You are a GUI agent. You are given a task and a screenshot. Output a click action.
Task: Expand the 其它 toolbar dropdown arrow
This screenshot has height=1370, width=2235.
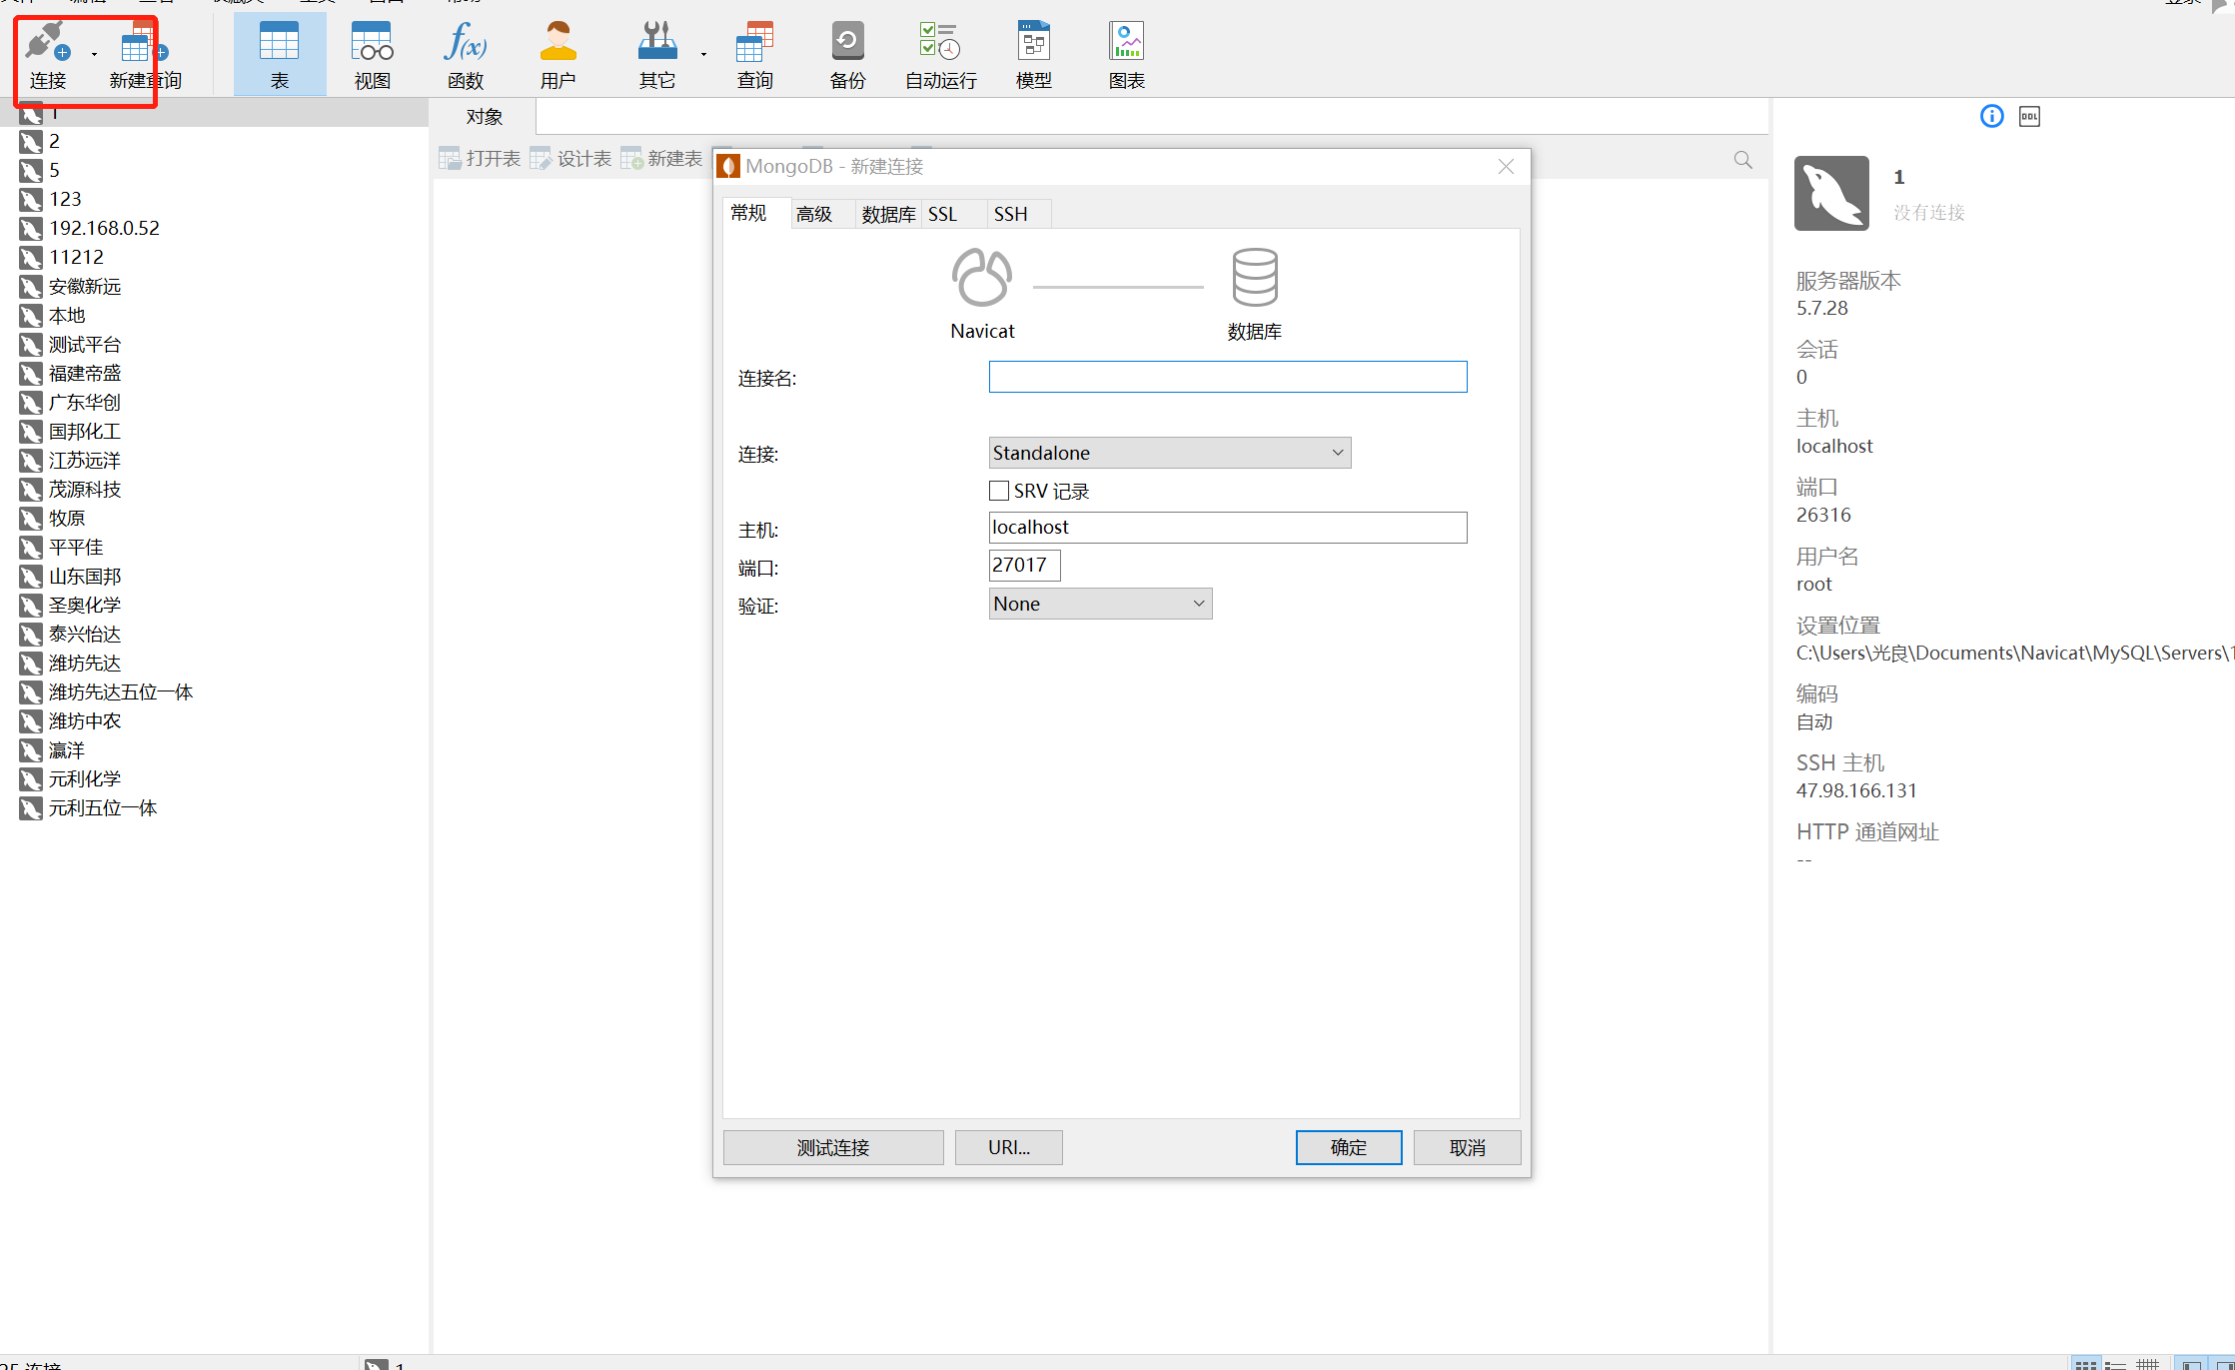(704, 55)
